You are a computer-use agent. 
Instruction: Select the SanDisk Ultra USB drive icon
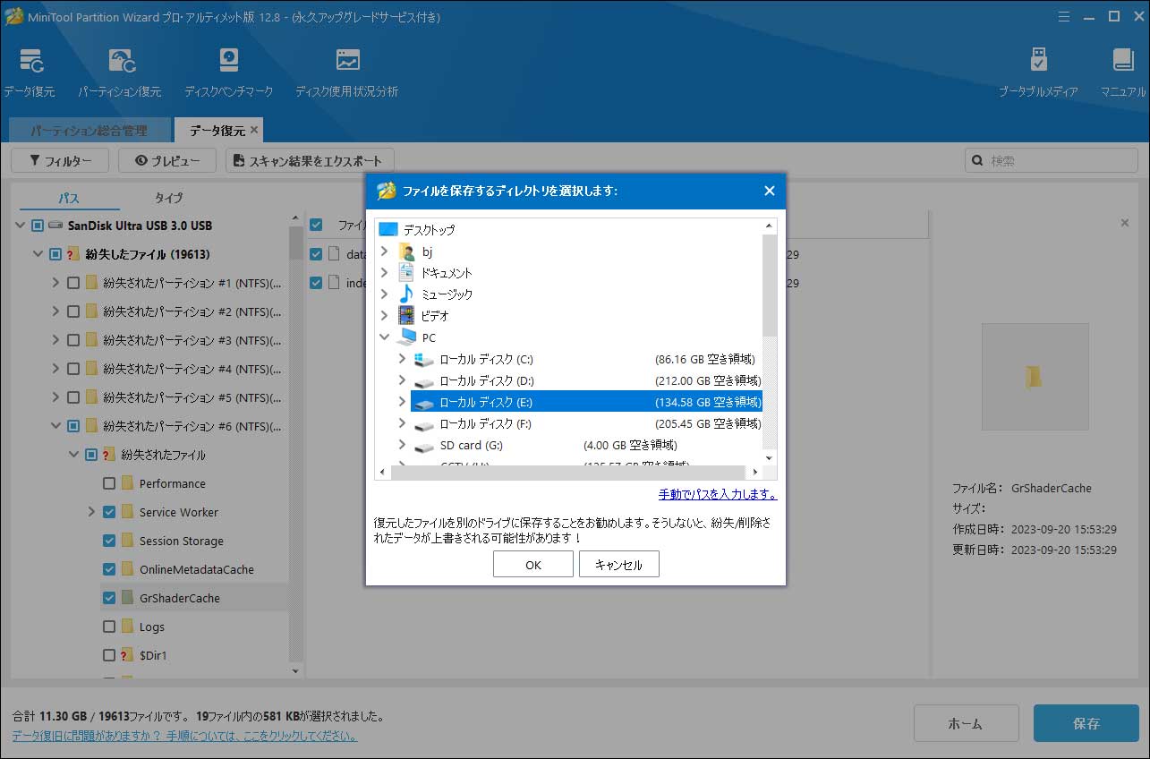pos(56,226)
